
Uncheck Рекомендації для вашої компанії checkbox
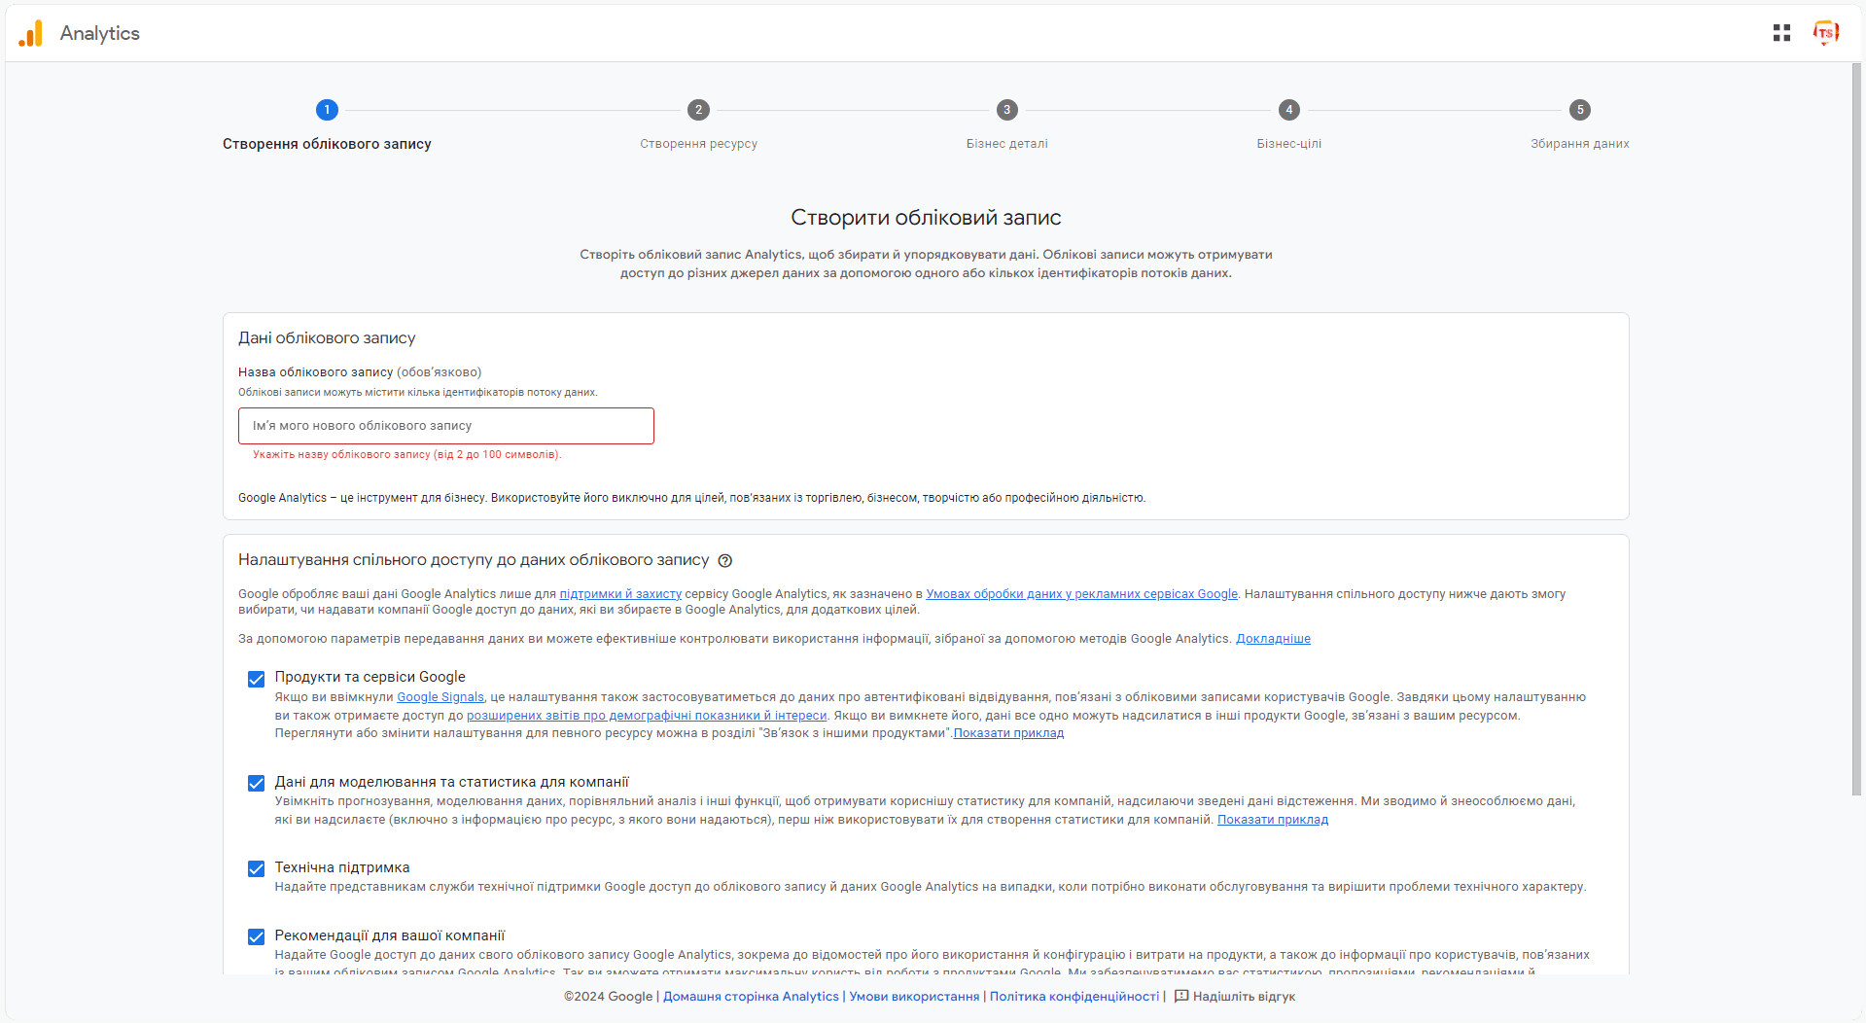tap(256, 936)
